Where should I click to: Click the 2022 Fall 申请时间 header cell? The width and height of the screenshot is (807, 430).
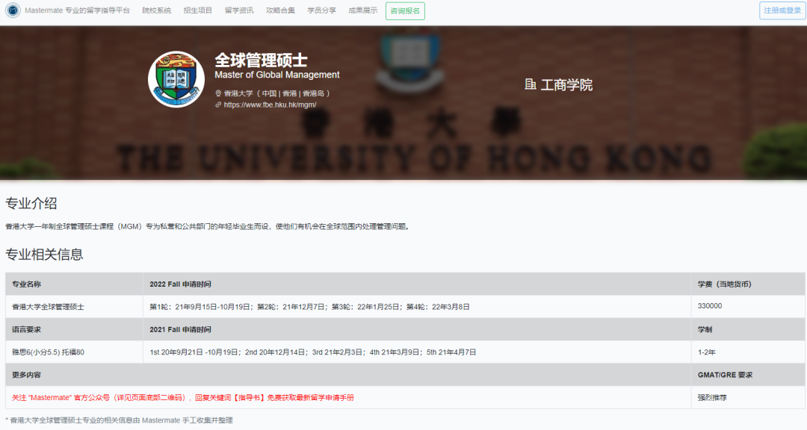180,284
